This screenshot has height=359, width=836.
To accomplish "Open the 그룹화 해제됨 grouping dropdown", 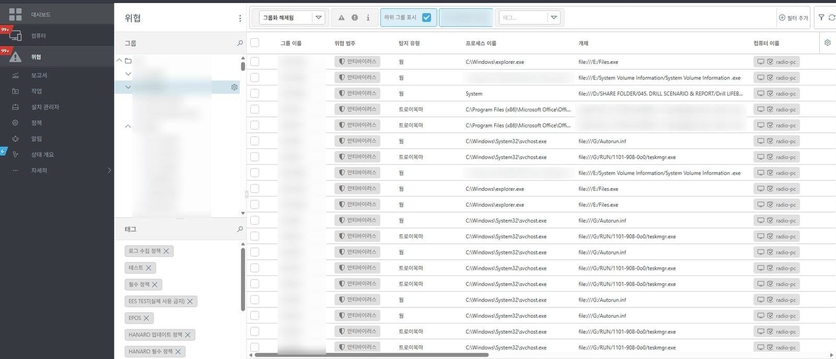I will click(293, 18).
